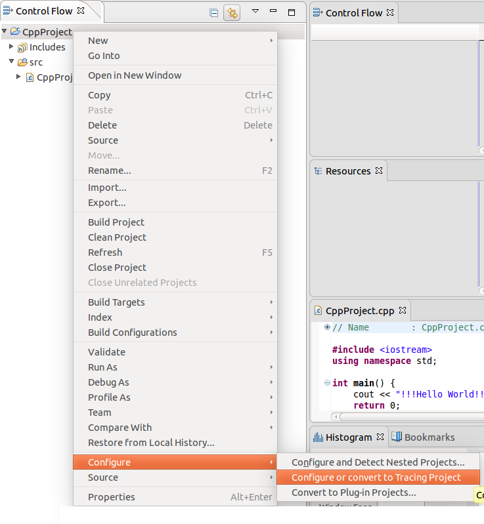The height and width of the screenshot is (524, 484).
Task: Open Properties from the context menu
Action: pyautogui.click(x=112, y=497)
